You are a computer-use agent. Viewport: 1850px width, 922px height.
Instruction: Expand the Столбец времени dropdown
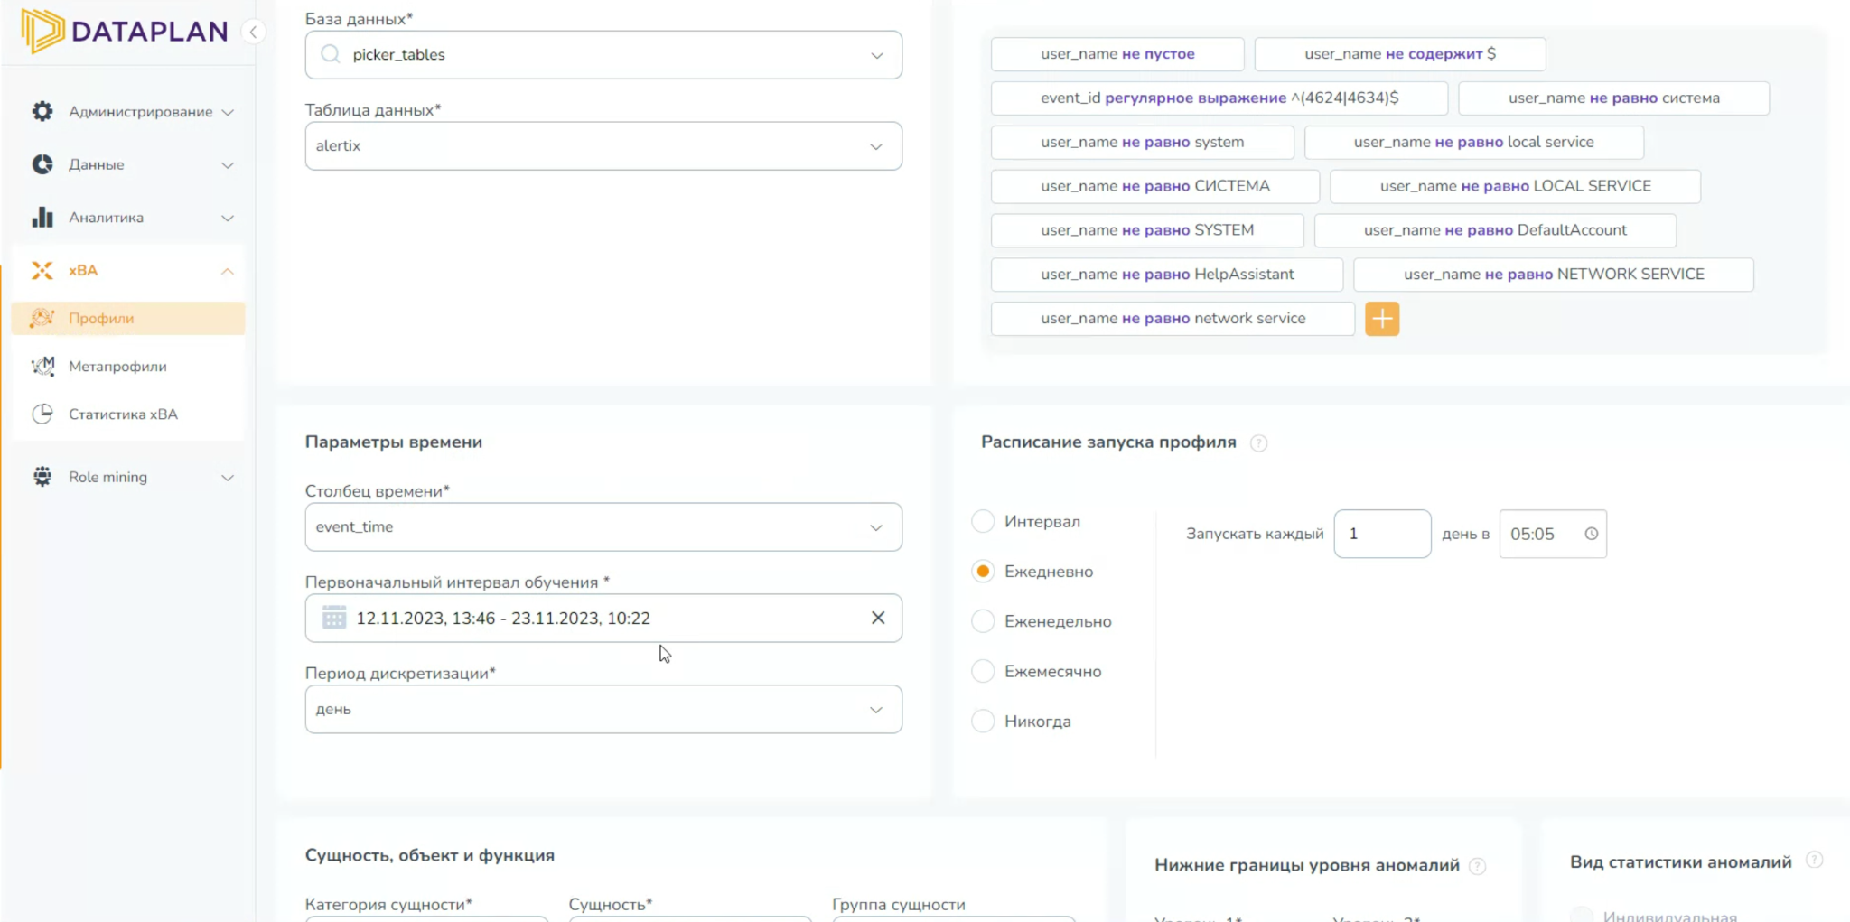pyautogui.click(x=603, y=527)
